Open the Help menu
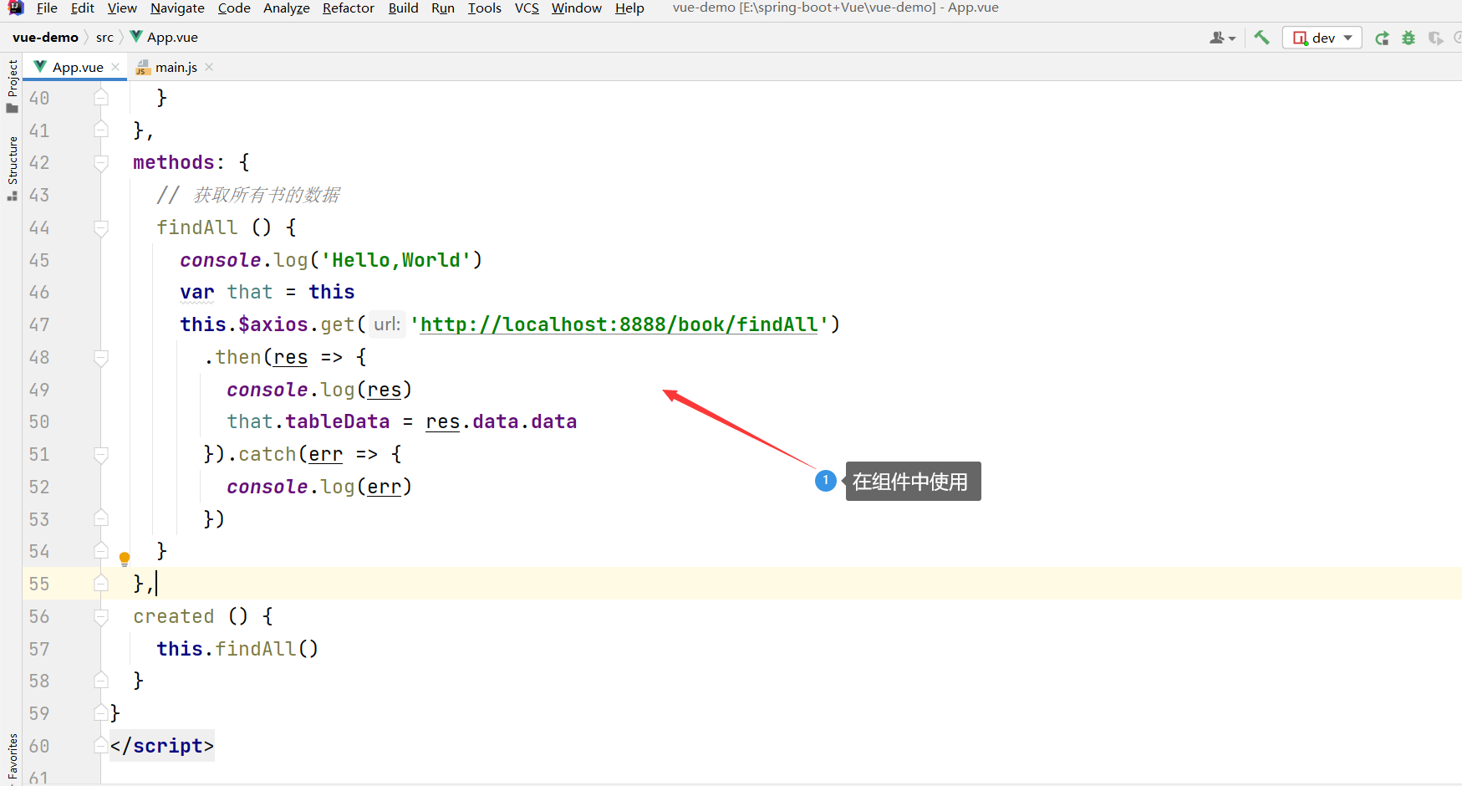This screenshot has width=1462, height=786. (x=629, y=8)
